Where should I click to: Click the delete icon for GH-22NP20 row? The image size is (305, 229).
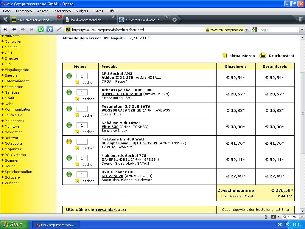click(77, 181)
